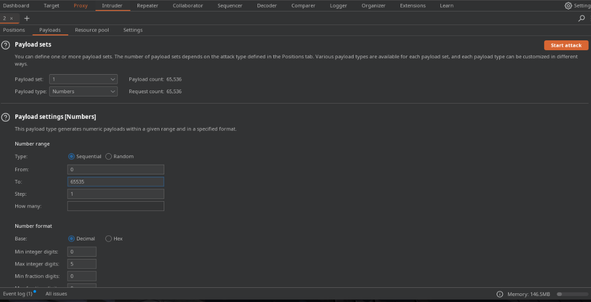Open the Extensions tab
Image resolution: width=591 pixels, height=302 pixels.
(x=413, y=5)
